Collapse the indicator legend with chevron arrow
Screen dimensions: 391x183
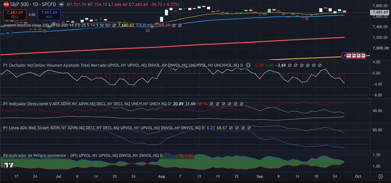(7, 33)
